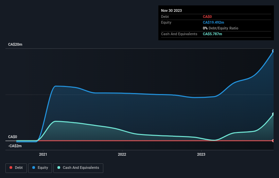Select the 2022 x-axis label
Viewport: 279px width, 178px height.
coord(122,154)
